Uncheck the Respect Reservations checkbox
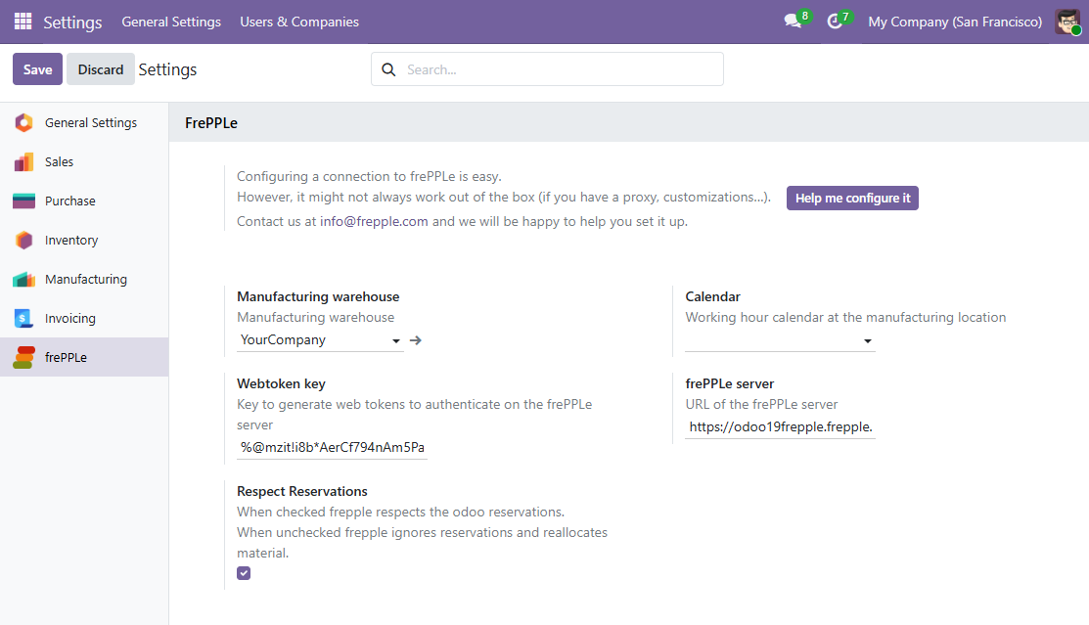Screen dimensions: 1089x625 pos(244,573)
